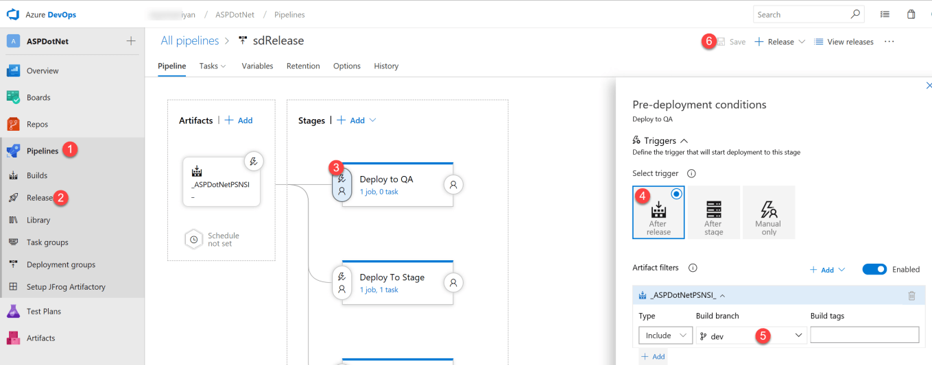Image resolution: width=932 pixels, height=365 pixels.
Task: Open Releases in the Pipelines menu
Action: point(40,198)
